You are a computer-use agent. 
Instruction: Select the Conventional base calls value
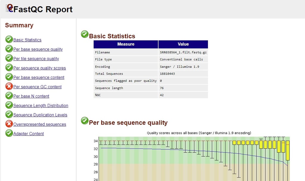point(183,59)
